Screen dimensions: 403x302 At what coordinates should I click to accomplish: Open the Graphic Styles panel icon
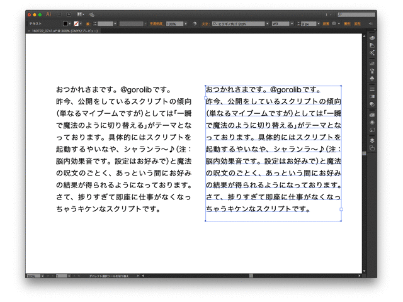[x=372, y=130]
